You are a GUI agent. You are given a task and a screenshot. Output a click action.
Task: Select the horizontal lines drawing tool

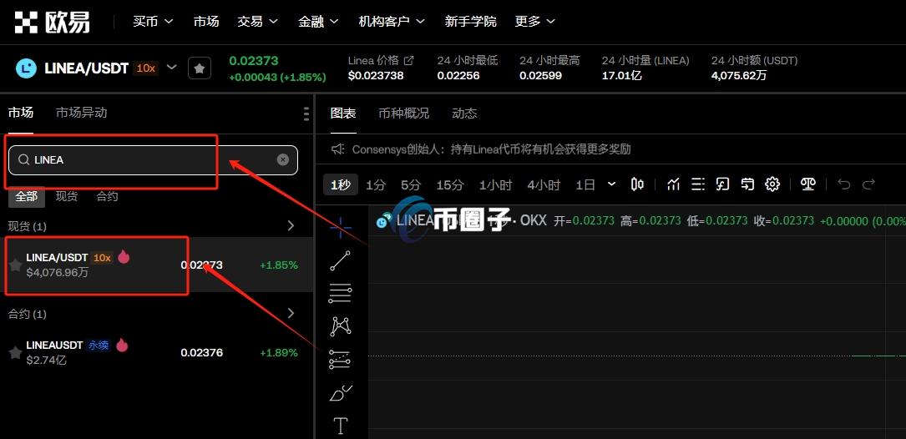click(x=341, y=294)
